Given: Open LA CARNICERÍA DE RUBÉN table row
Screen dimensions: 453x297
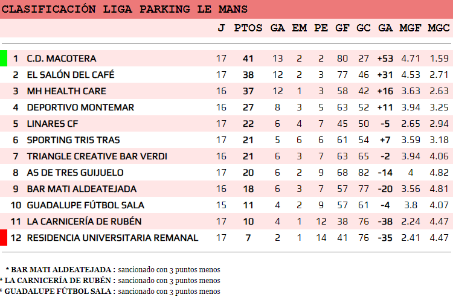Looking at the screenshot, I should point(226,222).
